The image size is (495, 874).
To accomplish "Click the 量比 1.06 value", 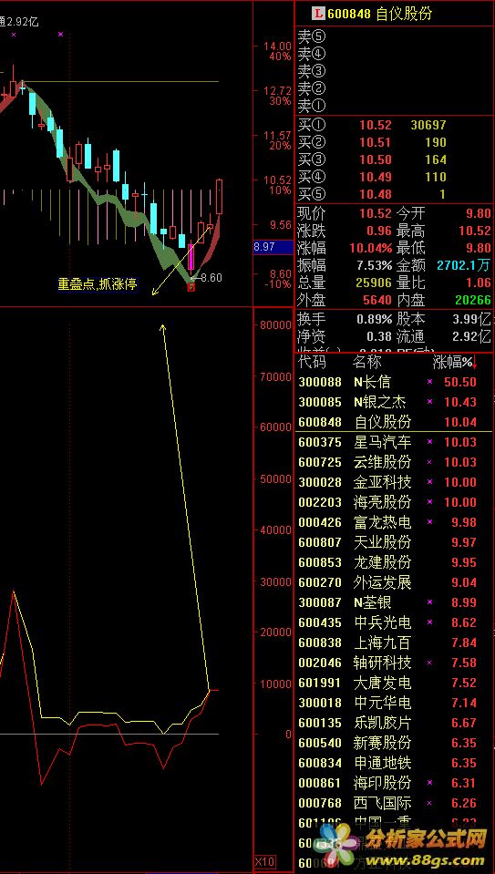I will (x=480, y=283).
